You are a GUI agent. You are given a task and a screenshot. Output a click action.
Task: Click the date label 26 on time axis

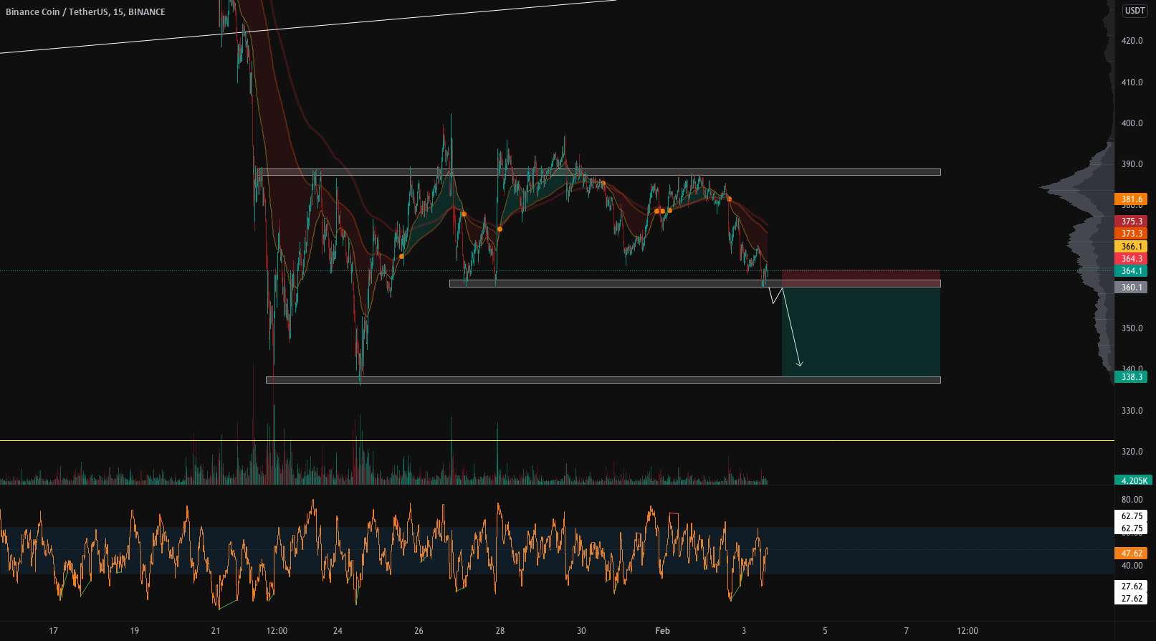click(x=419, y=631)
